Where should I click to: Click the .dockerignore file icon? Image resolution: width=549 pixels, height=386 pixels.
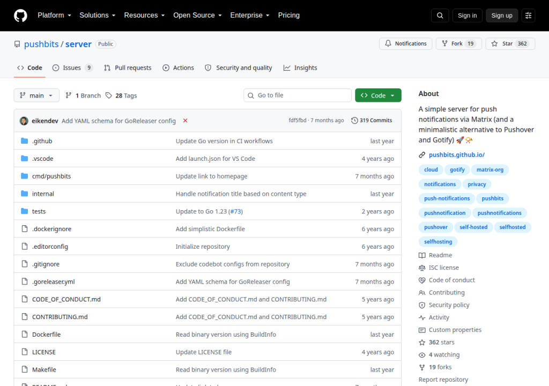pos(25,229)
